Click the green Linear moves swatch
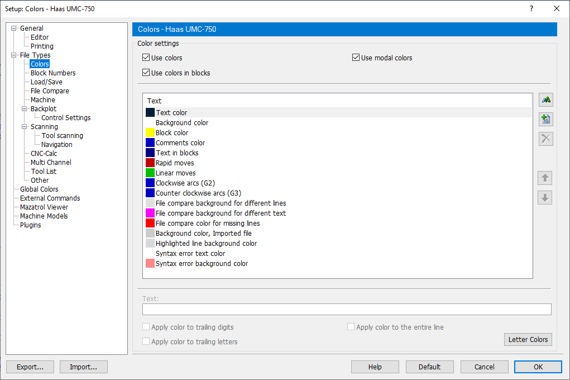This screenshot has width=570, height=380. click(x=150, y=173)
